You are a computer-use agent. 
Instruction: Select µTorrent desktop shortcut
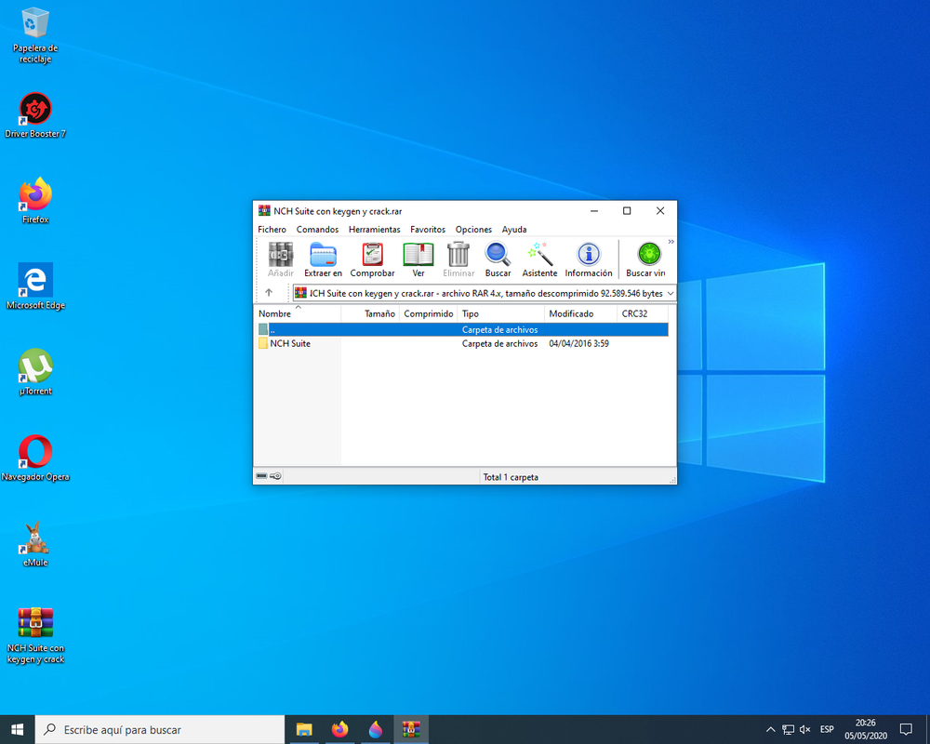pyautogui.click(x=35, y=372)
